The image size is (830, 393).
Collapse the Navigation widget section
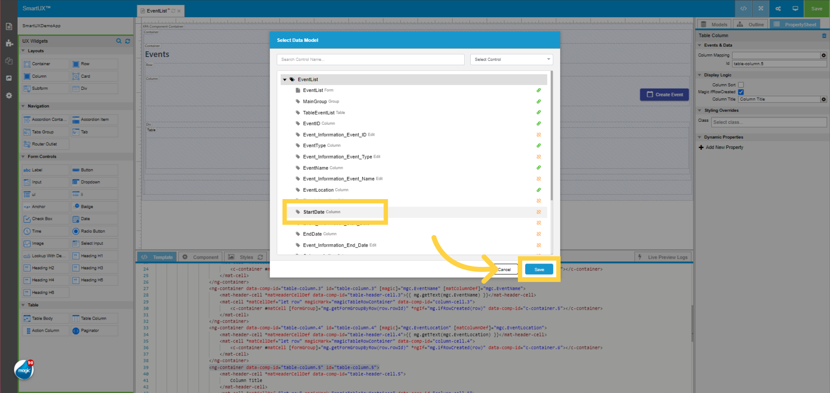click(x=23, y=106)
